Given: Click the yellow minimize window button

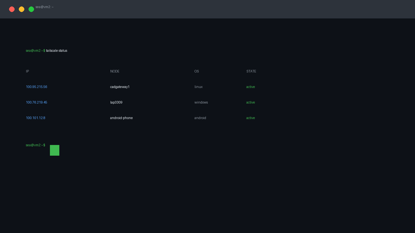Looking at the screenshot, I should click(x=21, y=9).
